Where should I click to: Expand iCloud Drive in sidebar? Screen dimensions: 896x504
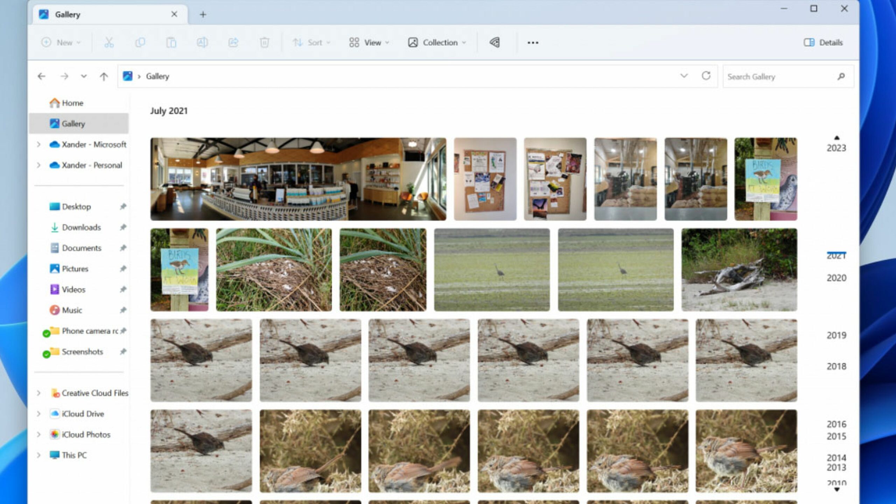pos(39,413)
